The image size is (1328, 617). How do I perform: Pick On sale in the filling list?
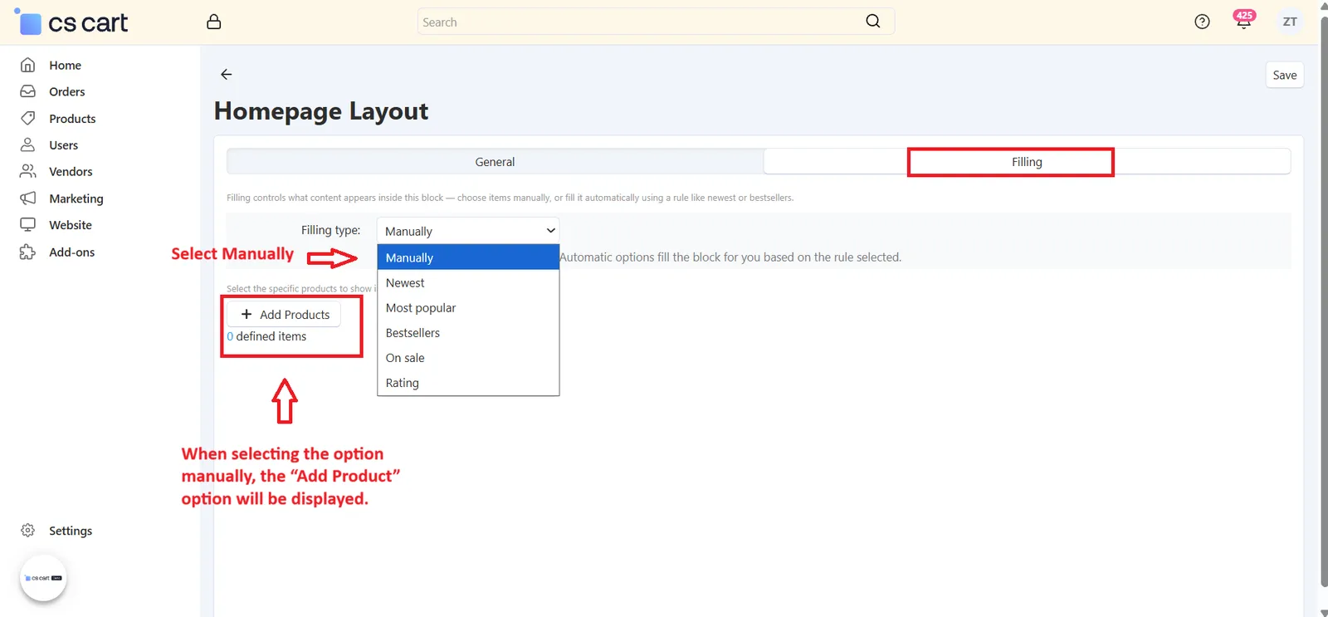(468, 358)
